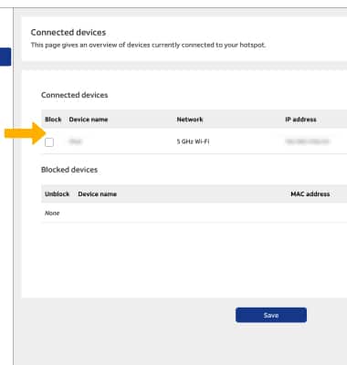Click the Connected devices page title
Screen dimensions: 347x365
click(68, 32)
